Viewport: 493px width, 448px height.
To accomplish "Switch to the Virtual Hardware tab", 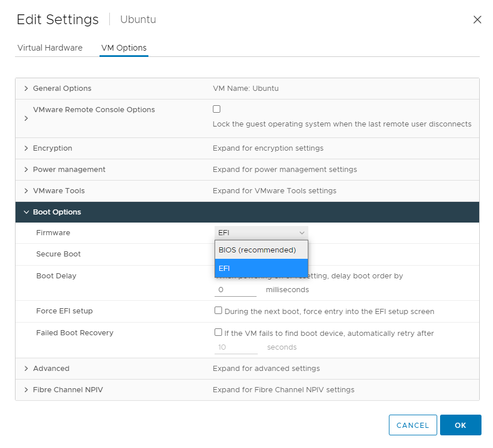I will click(x=50, y=48).
